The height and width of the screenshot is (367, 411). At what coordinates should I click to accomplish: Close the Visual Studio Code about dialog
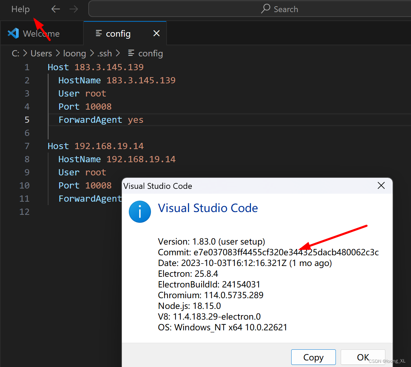coord(381,186)
